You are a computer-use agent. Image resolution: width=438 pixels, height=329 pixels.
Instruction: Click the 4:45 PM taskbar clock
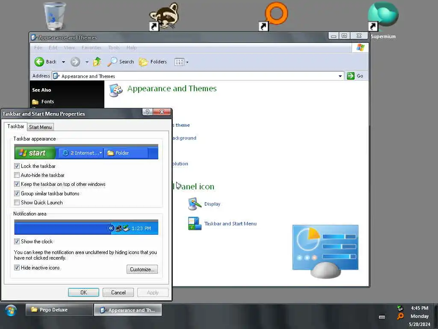click(420, 308)
